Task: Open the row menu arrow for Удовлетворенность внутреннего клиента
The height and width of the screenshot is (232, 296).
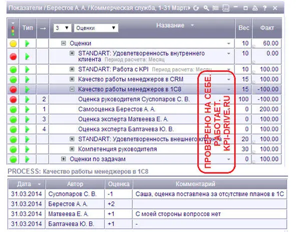Action: [x=228, y=54]
